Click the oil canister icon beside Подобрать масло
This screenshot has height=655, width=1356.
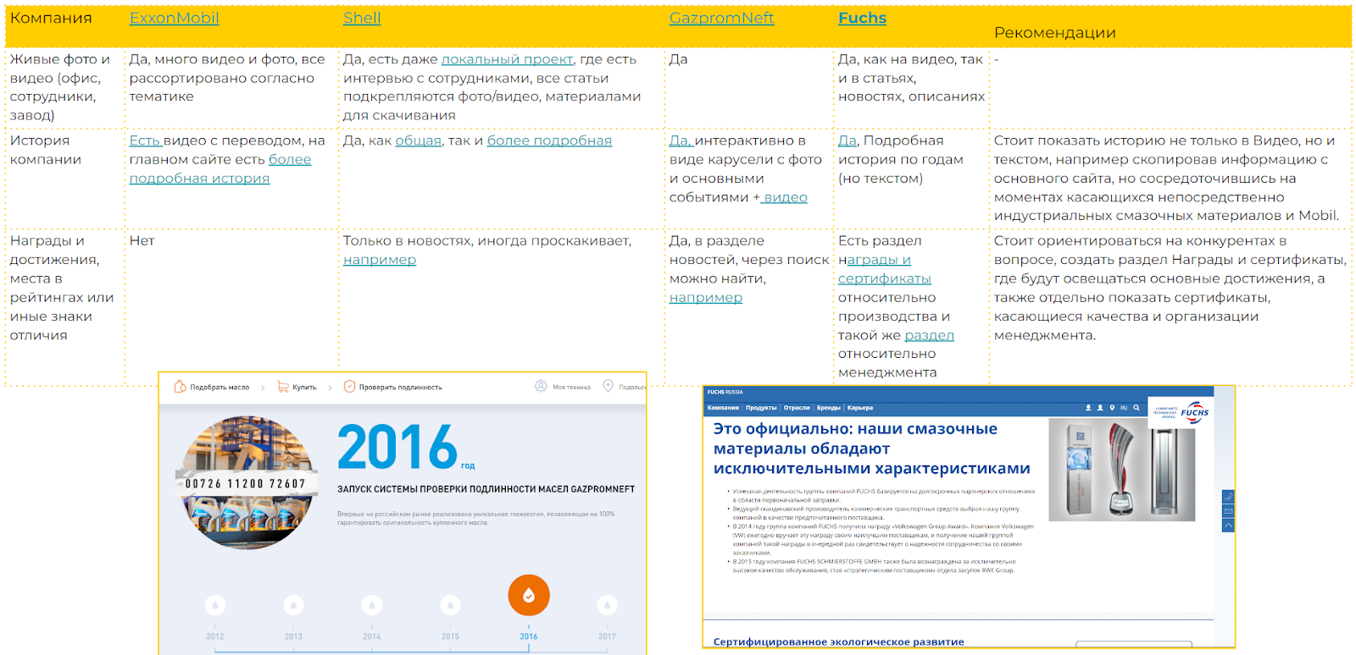point(180,387)
